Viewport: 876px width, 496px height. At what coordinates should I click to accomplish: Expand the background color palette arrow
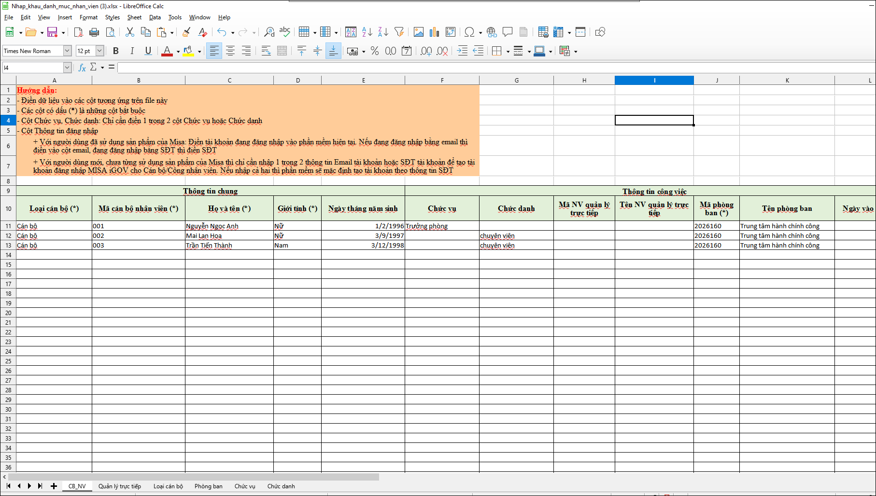tap(199, 51)
